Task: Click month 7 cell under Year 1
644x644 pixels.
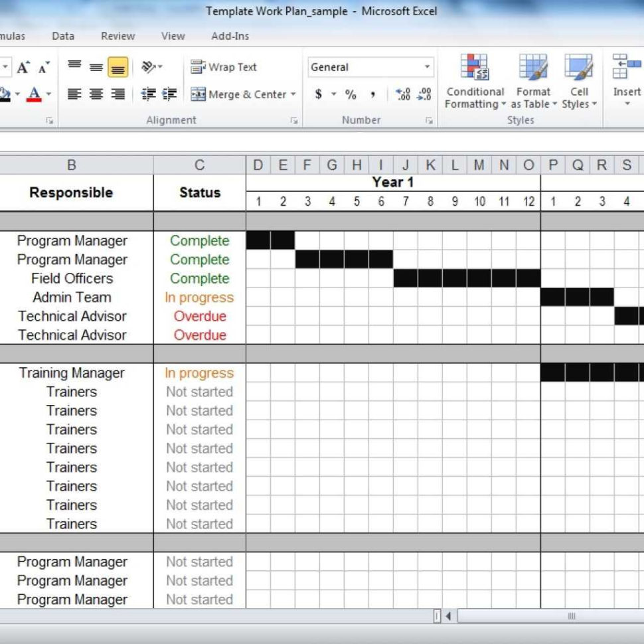Action: click(x=406, y=201)
